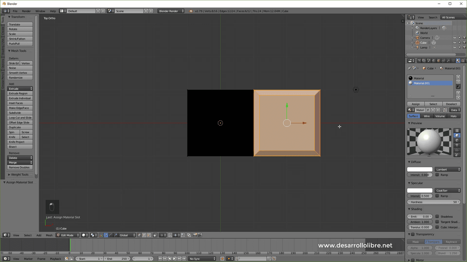
Task: Add a new material slot
Action: pyautogui.click(x=458, y=77)
